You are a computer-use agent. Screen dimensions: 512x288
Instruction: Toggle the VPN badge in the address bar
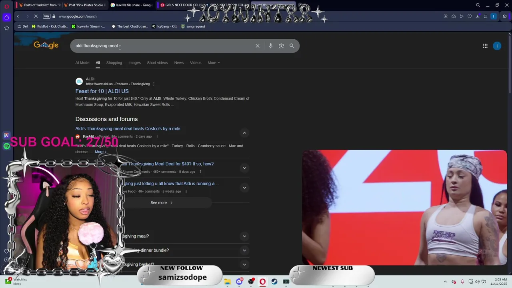tap(46, 16)
